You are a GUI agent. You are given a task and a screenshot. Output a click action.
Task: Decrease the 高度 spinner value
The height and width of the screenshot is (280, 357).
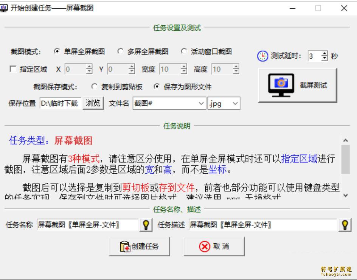pos(236,71)
